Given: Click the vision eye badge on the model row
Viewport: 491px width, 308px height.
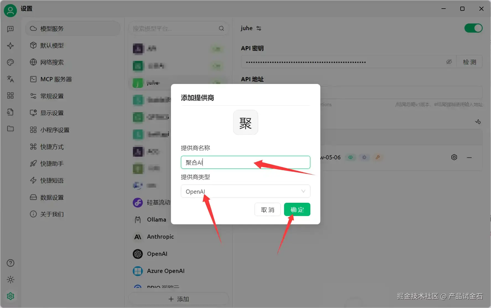Looking at the screenshot, I should click(x=350, y=157).
